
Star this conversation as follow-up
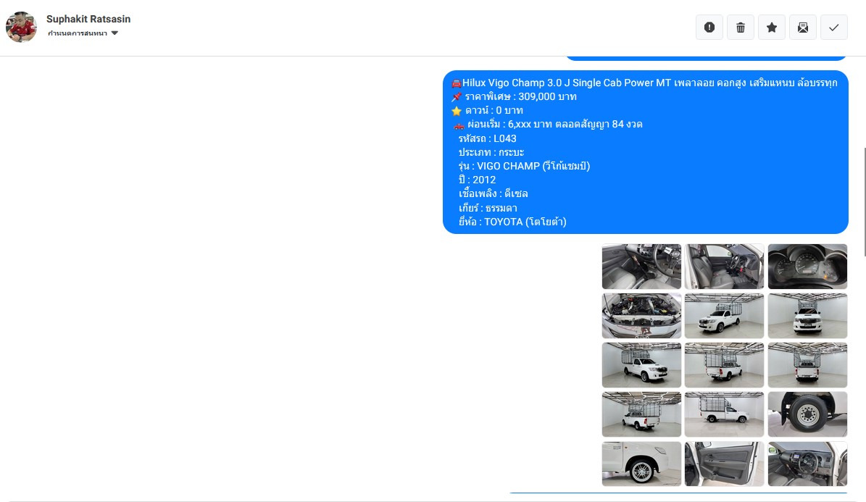[772, 27]
